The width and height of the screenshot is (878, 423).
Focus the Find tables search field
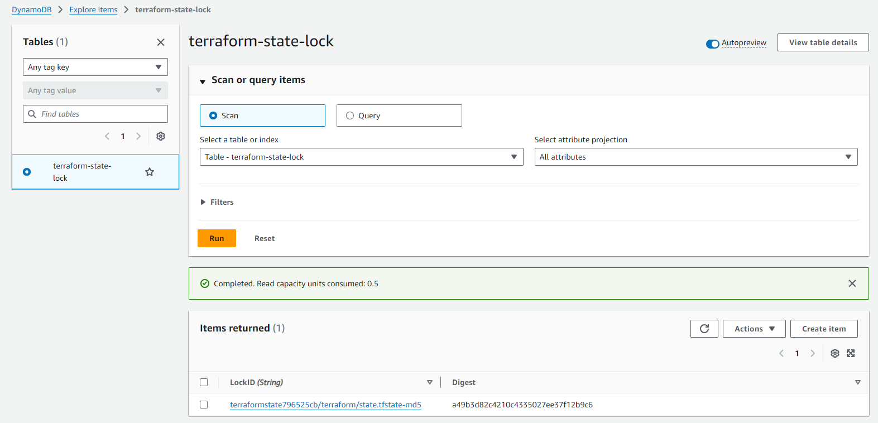pos(95,114)
